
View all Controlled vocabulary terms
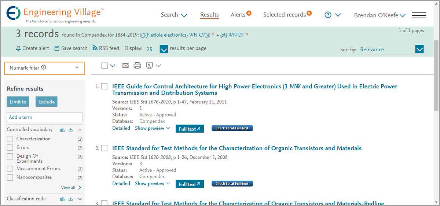tap(71, 188)
